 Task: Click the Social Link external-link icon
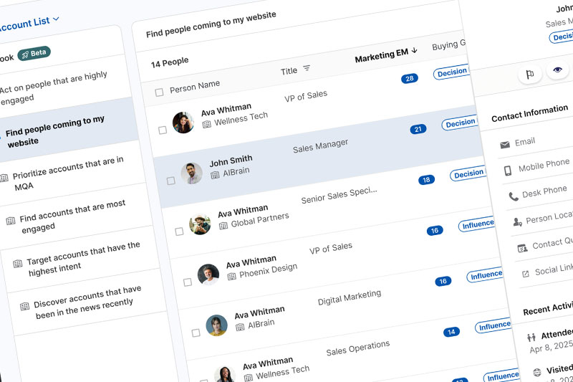(x=526, y=273)
